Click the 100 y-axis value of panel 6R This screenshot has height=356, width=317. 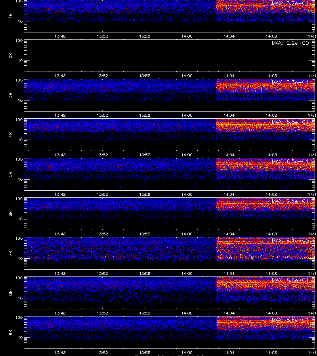(x=19, y=199)
